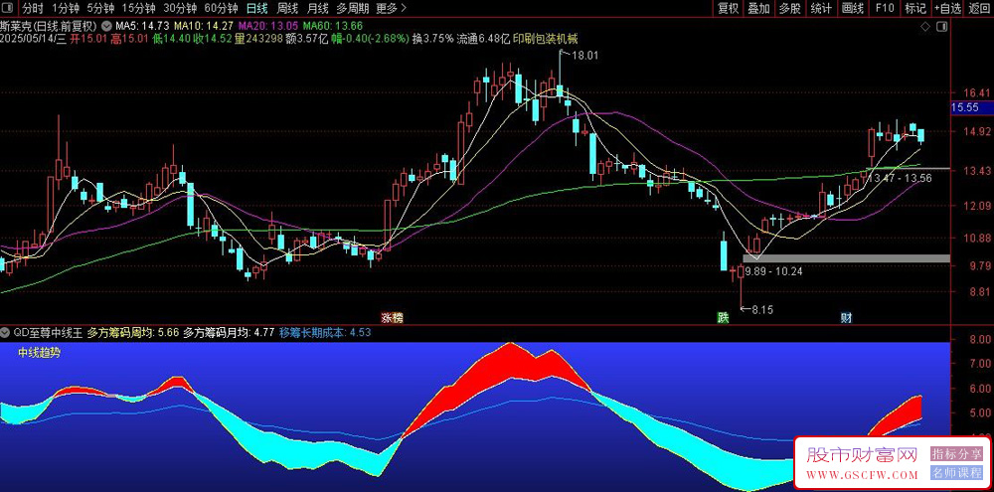The image size is (994, 492).
Task: Click the 标记 mark button
Action: (915, 8)
